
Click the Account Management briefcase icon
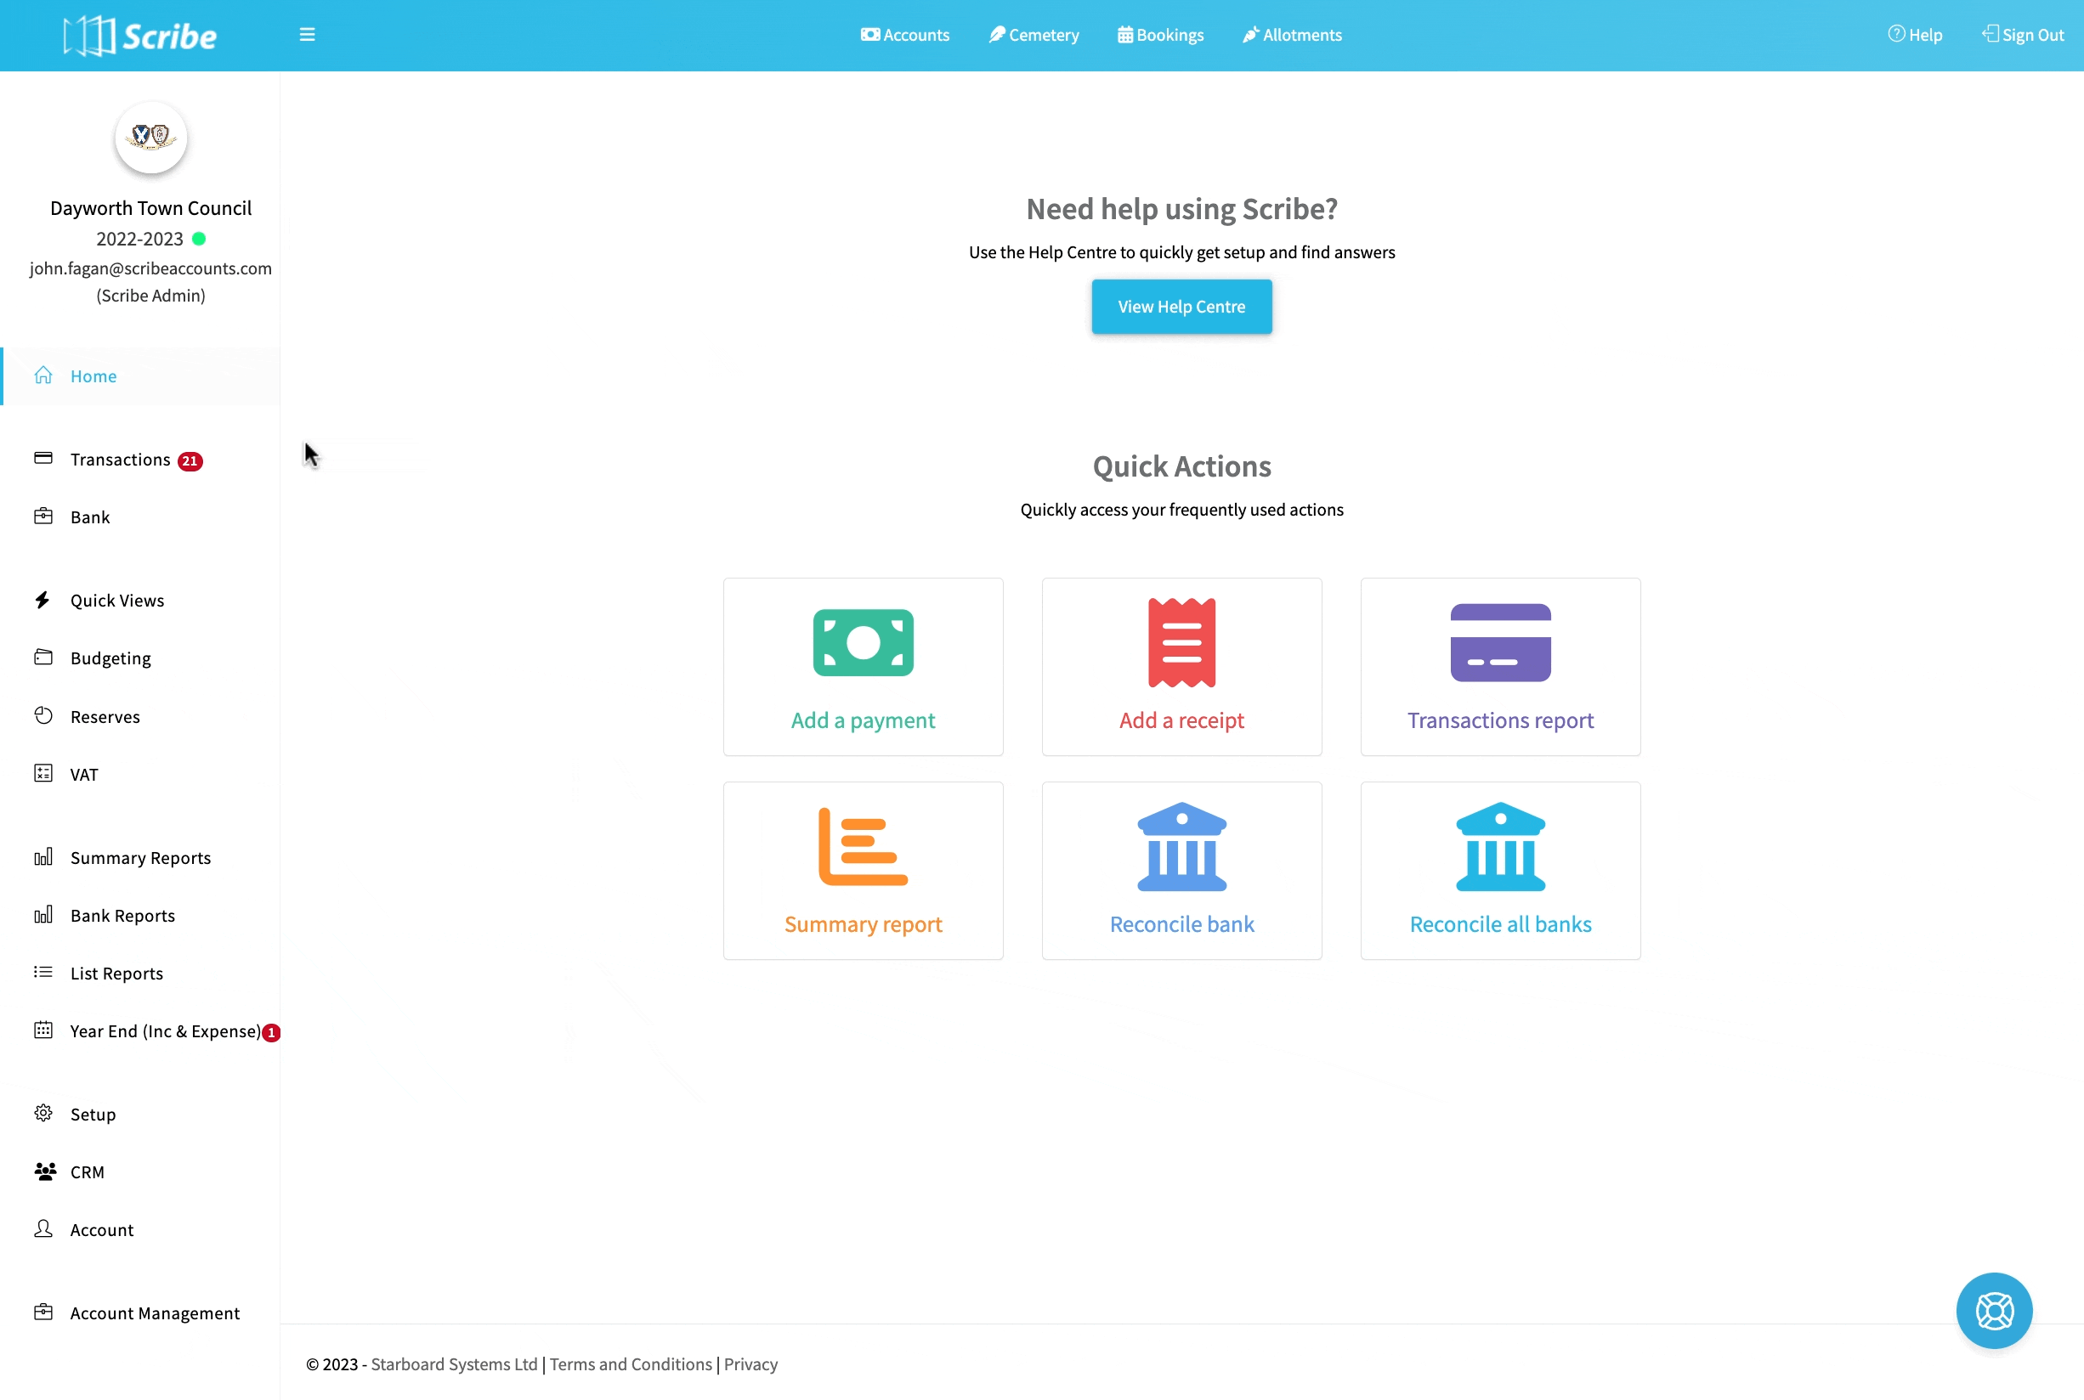[42, 1312]
